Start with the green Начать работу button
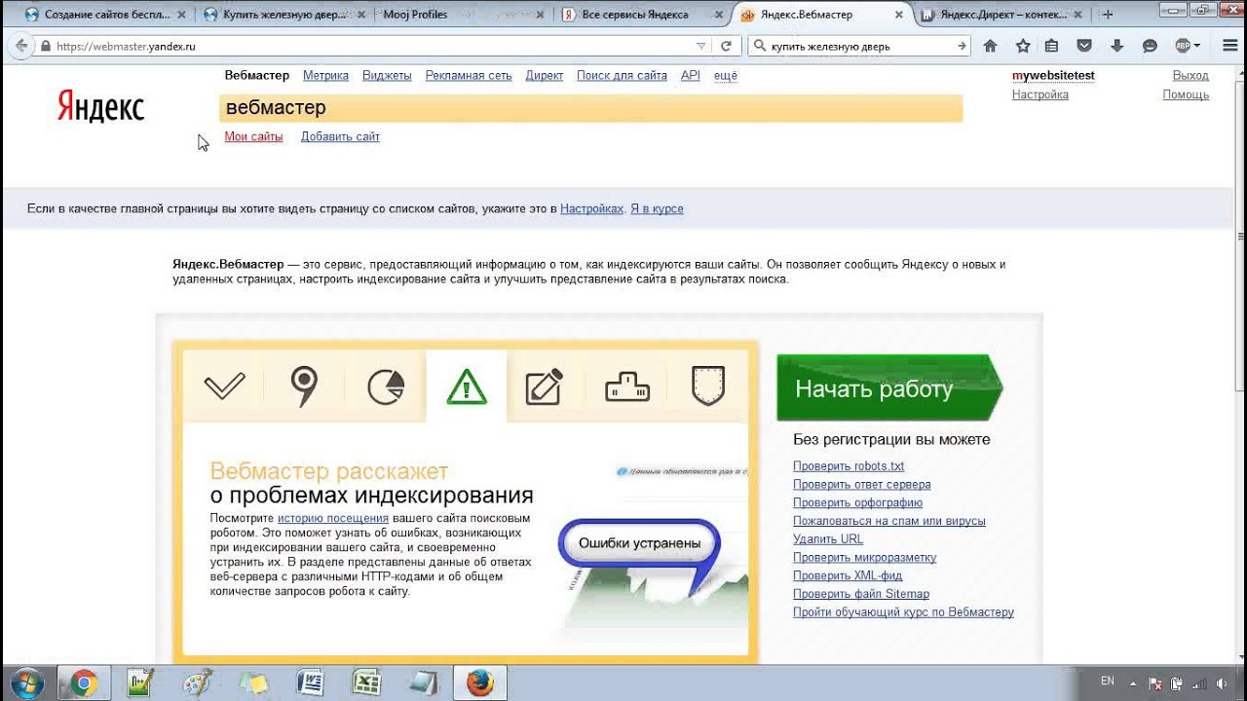The width and height of the screenshot is (1247, 701). point(888,387)
